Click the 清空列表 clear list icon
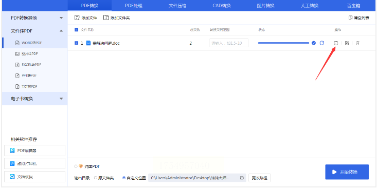The height and width of the screenshot is (189, 377). pos(350,17)
